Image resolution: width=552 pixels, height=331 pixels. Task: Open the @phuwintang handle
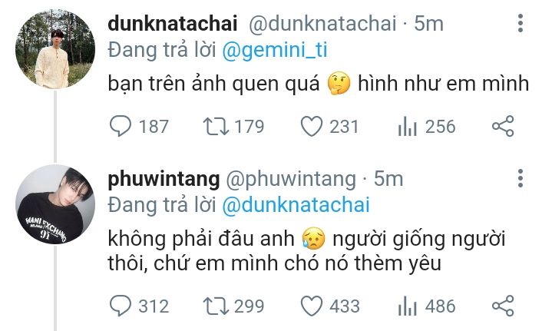[x=291, y=179]
